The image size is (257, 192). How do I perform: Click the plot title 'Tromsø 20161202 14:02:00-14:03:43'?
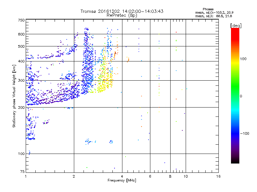pos(122,11)
